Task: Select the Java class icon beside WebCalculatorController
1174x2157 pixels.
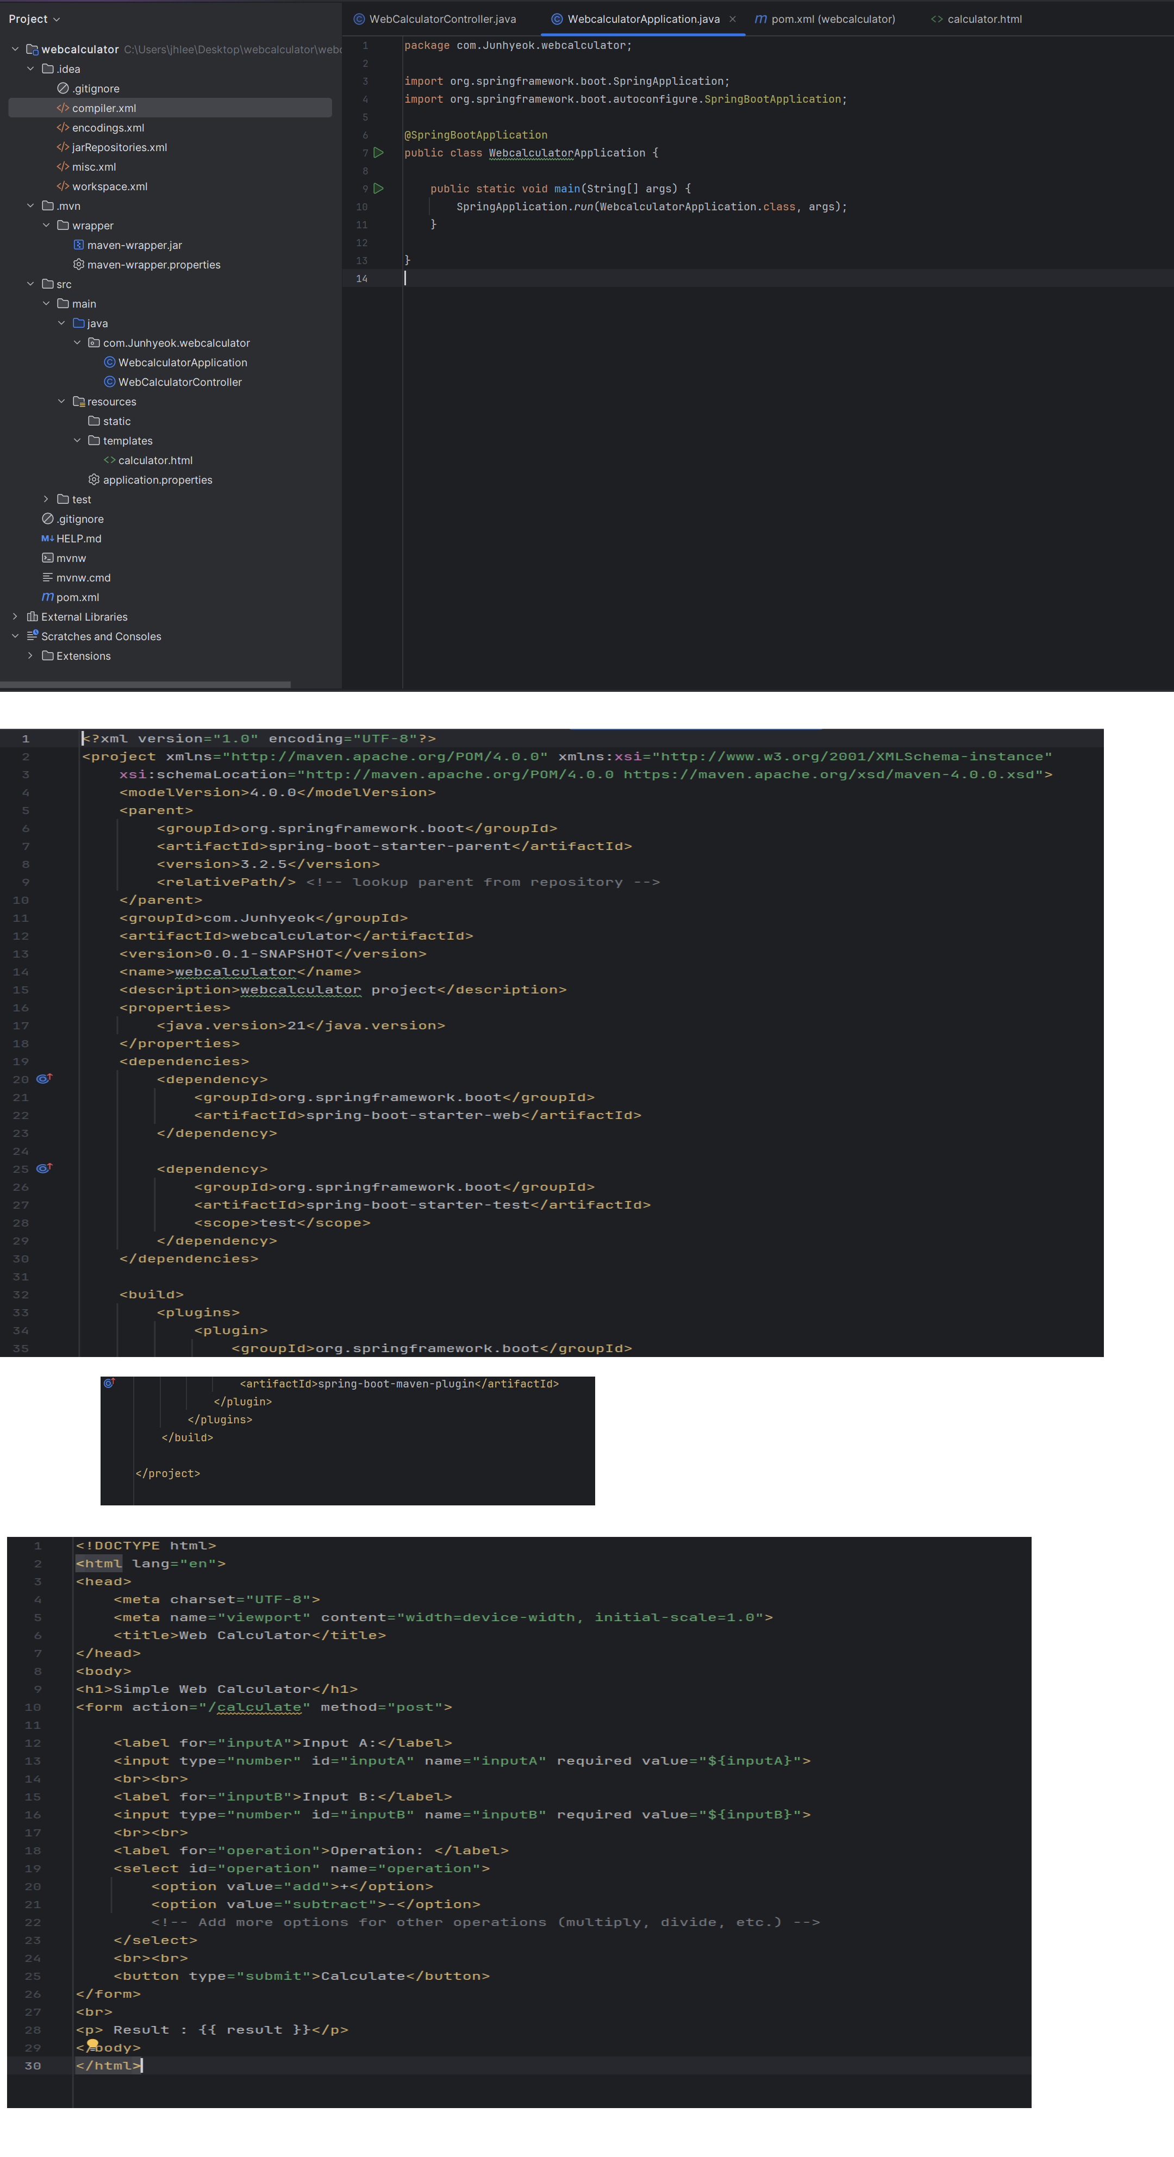Action: coord(110,382)
